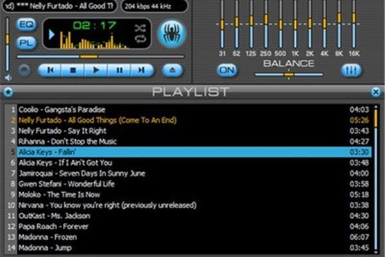Toggle the PL playlist button

(x=26, y=43)
